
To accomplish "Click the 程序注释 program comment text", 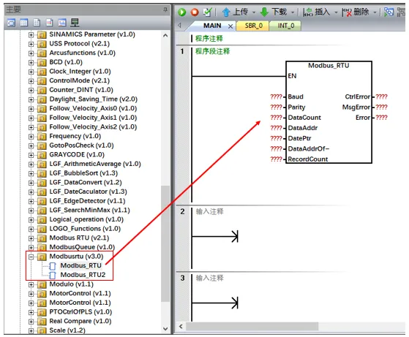I will [209, 39].
